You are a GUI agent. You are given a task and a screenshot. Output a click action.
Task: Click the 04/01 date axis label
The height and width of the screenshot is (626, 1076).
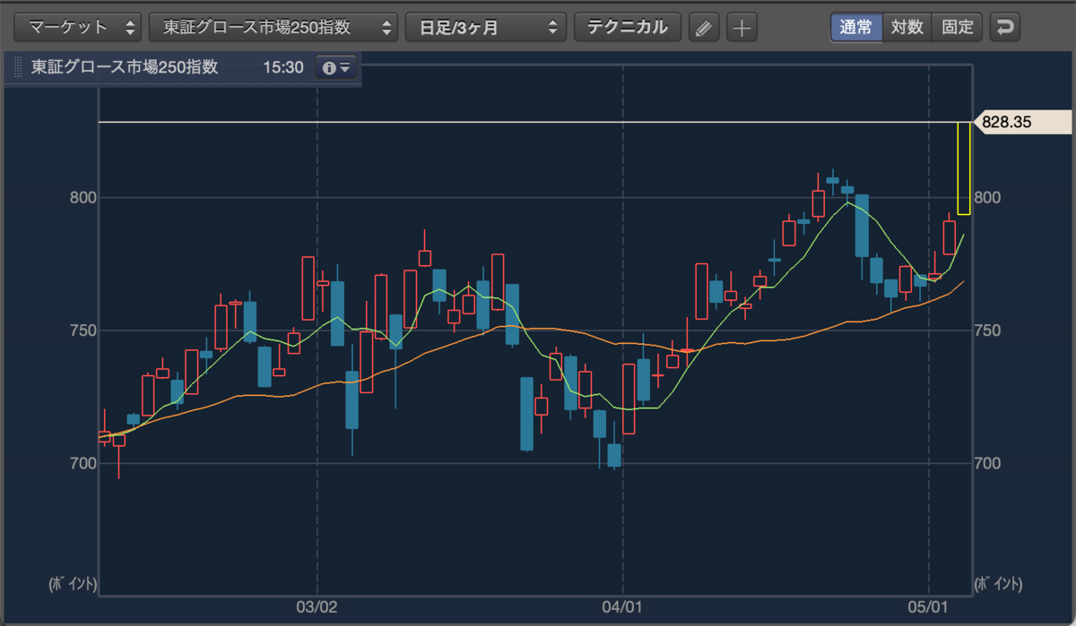(x=623, y=607)
